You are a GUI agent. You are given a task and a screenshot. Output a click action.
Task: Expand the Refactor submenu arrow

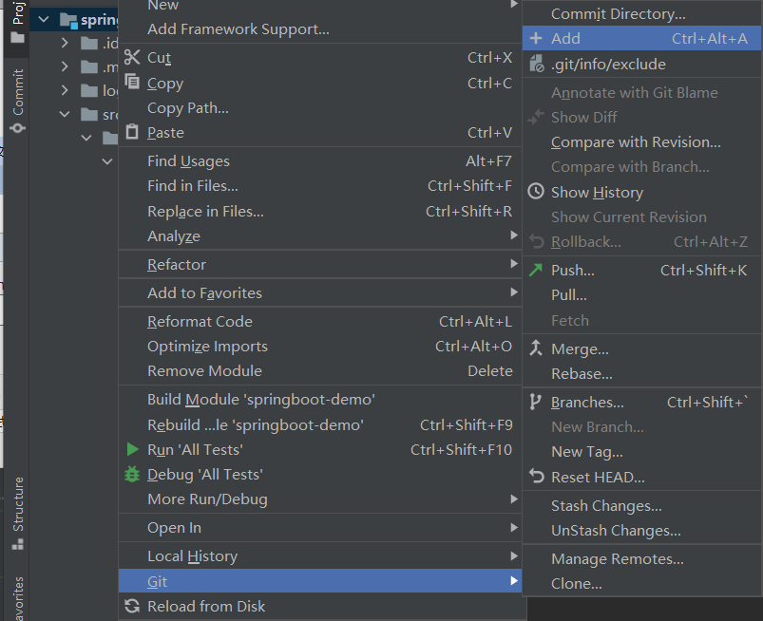tap(514, 264)
